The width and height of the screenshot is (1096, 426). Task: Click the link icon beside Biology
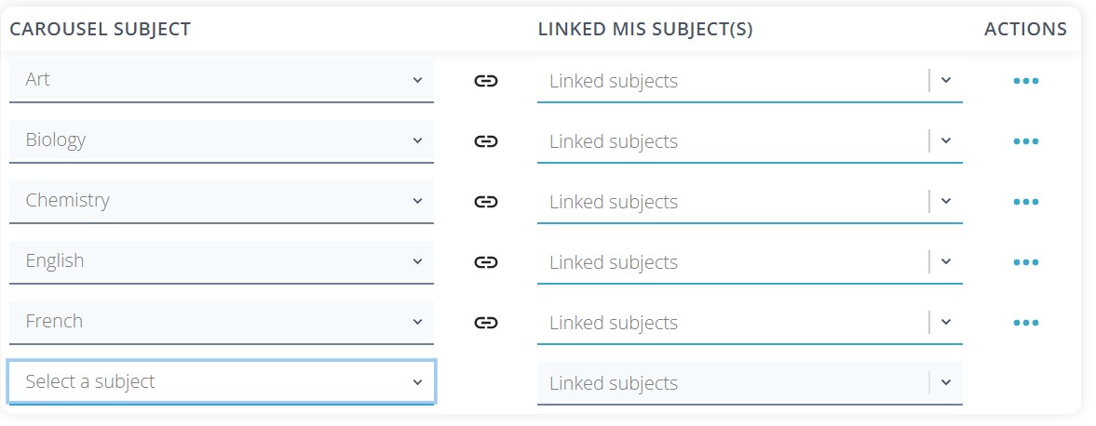click(x=485, y=141)
